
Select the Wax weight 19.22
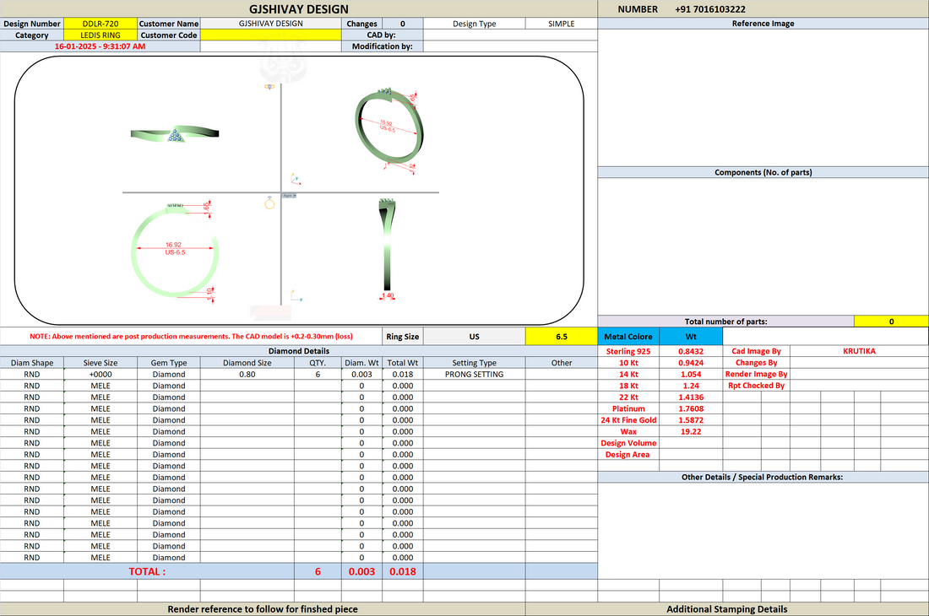[x=691, y=431]
